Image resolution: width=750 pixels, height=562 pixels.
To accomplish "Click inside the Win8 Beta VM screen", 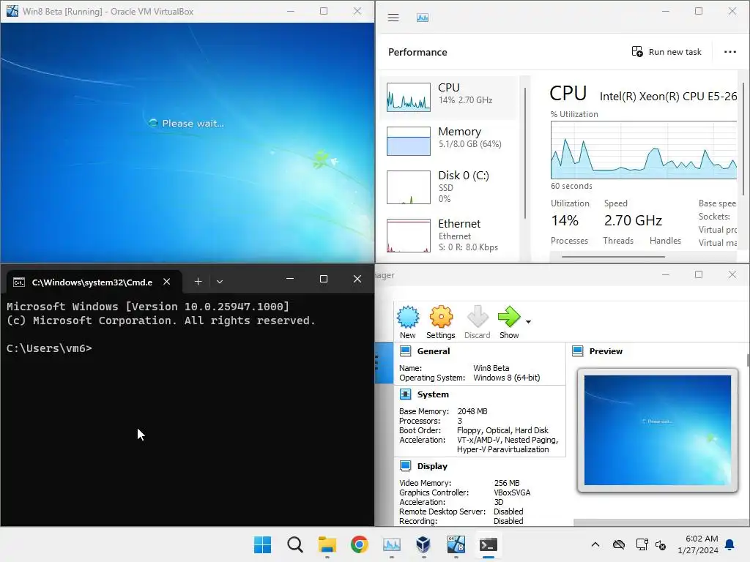I will pos(187,143).
